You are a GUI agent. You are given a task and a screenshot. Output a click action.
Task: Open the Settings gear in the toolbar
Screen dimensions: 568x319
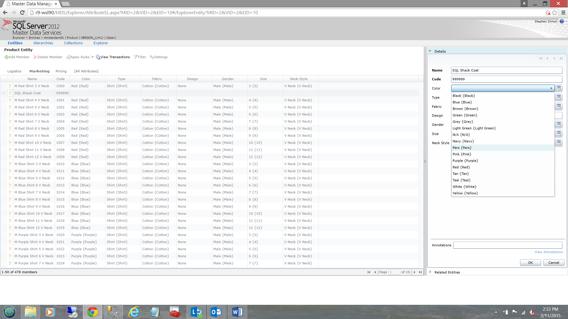click(x=151, y=57)
